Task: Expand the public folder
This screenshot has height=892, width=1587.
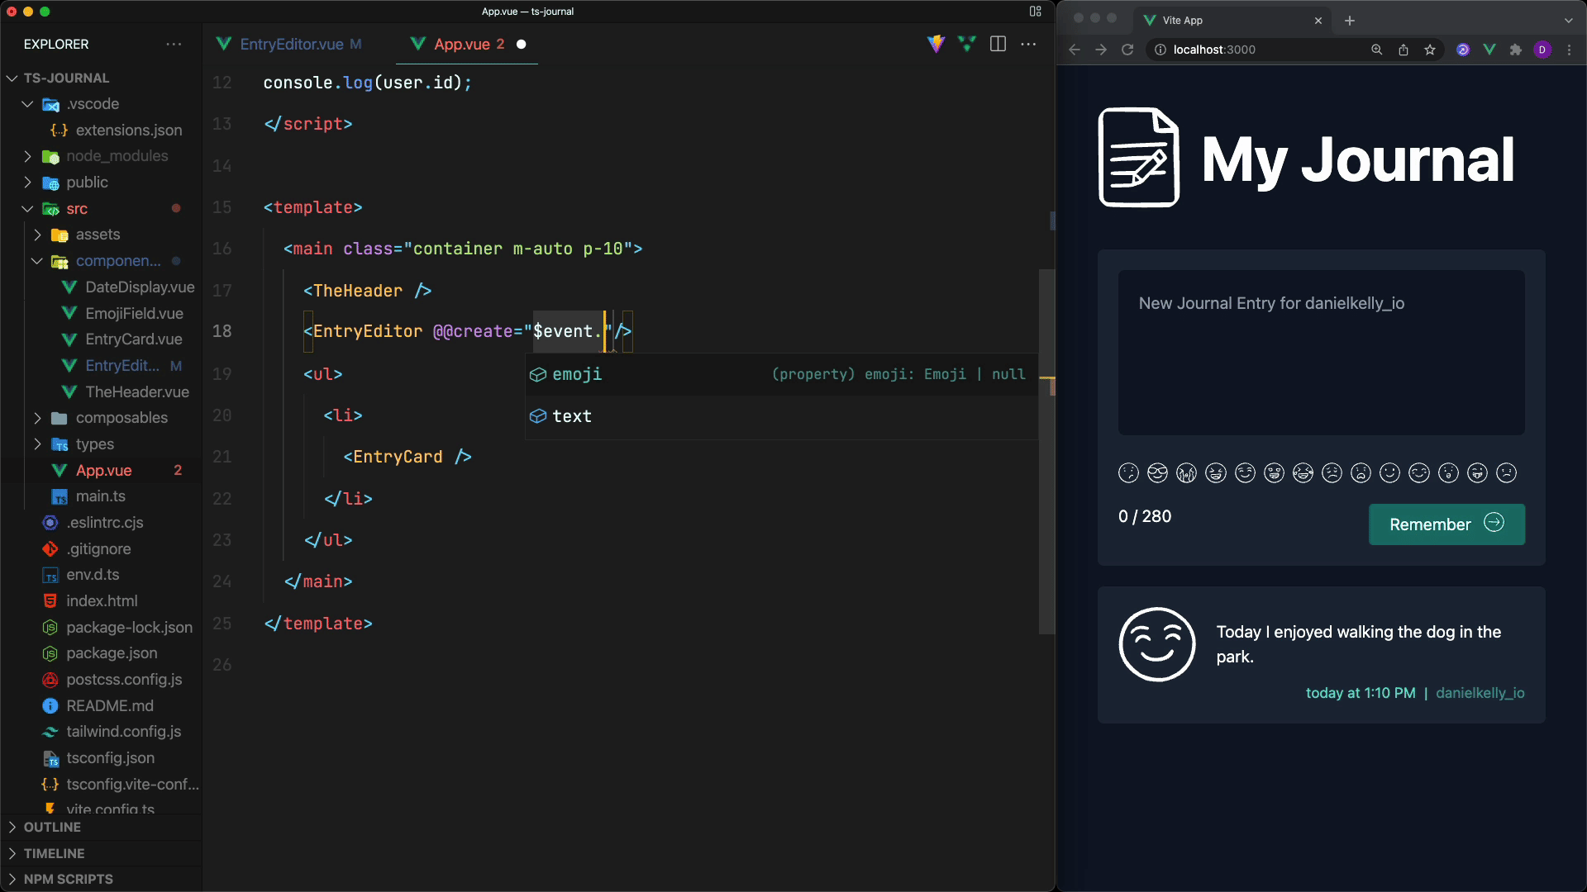Action: coord(27,183)
